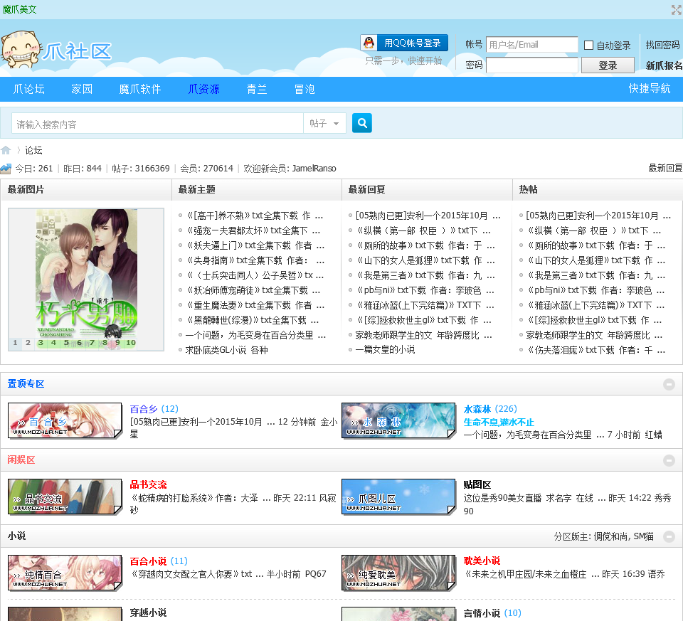Open the 百合乡 forum title link
The width and height of the screenshot is (683, 621).
point(143,409)
